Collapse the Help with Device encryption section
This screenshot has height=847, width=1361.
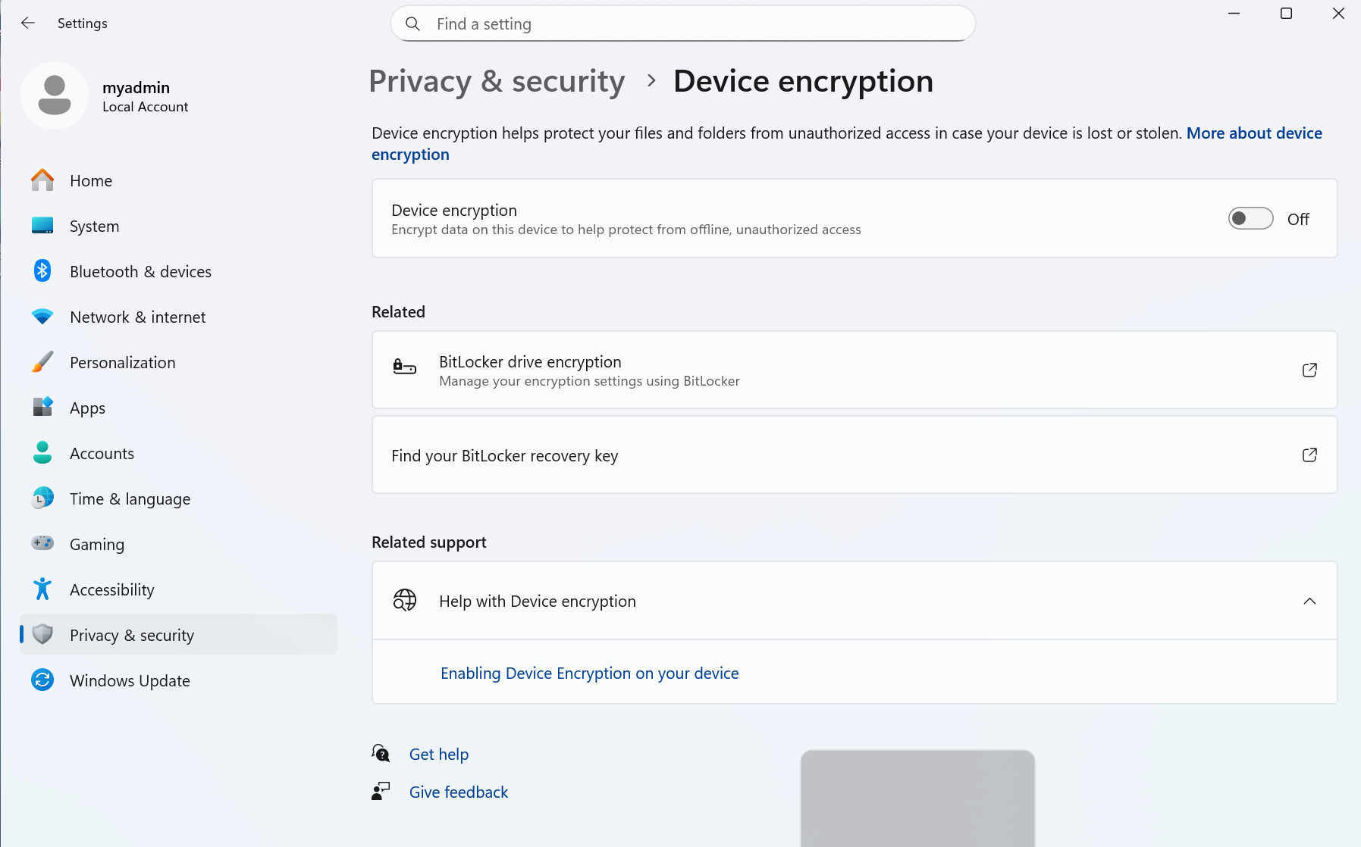[x=1309, y=601]
